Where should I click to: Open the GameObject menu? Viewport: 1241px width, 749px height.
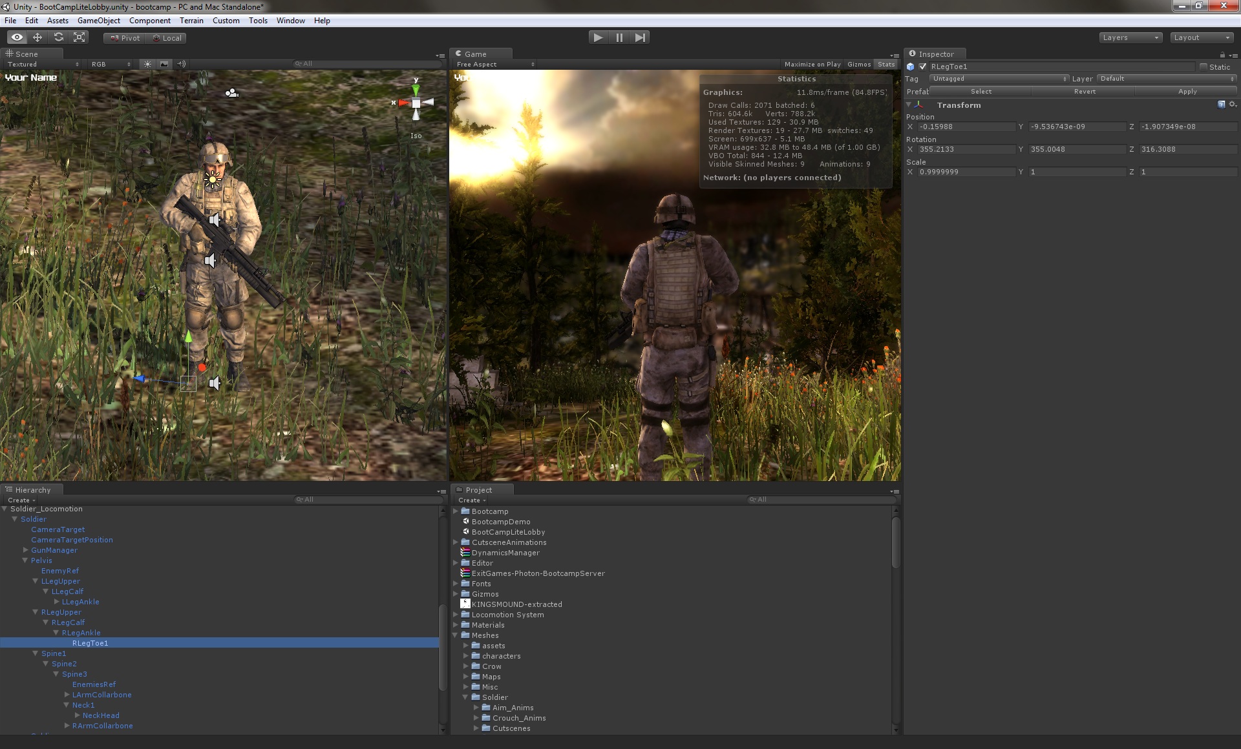tap(98, 20)
